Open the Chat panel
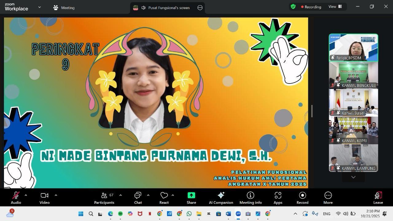This screenshot has width=393, height=221. tap(138, 198)
